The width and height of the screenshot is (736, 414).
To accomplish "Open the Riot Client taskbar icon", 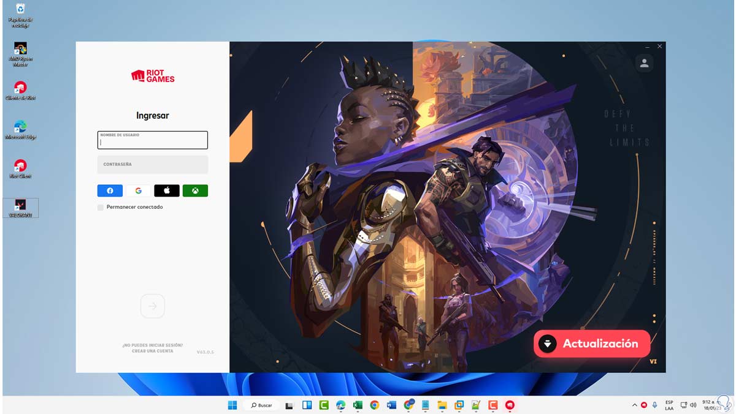I will [x=510, y=405].
